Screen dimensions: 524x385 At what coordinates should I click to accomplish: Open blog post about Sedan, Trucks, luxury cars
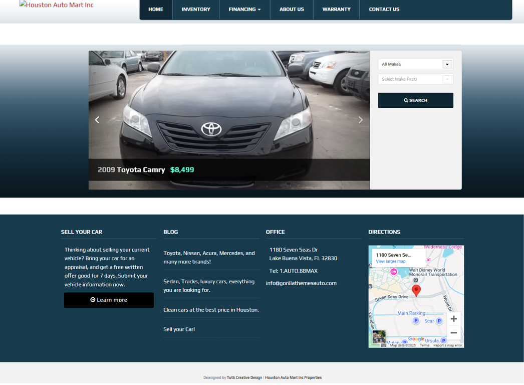click(x=209, y=286)
